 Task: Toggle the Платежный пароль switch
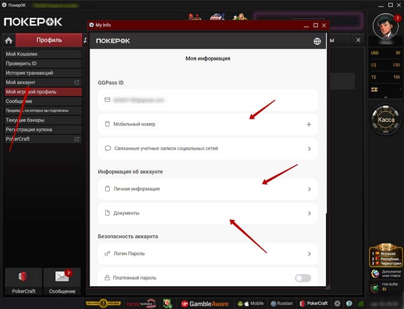point(303,278)
